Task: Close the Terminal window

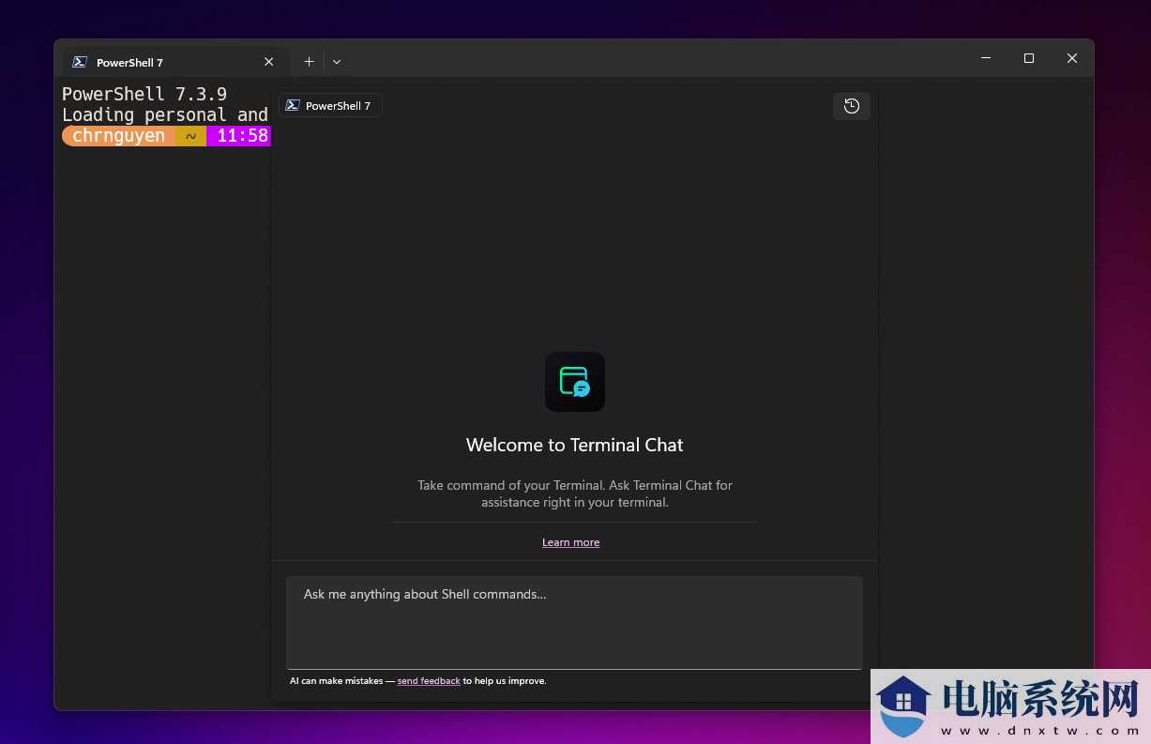Action: [x=1072, y=58]
